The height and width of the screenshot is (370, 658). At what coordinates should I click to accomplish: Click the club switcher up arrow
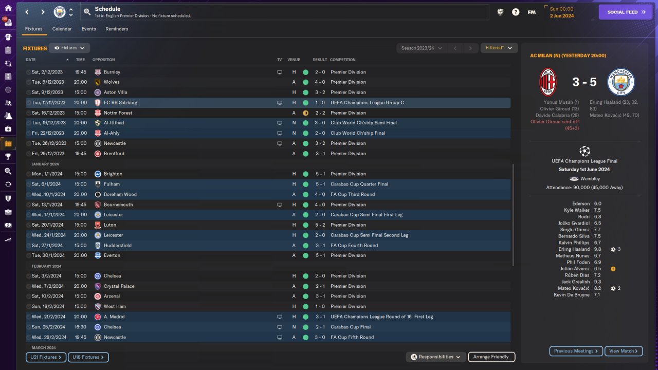pos(71,9)
